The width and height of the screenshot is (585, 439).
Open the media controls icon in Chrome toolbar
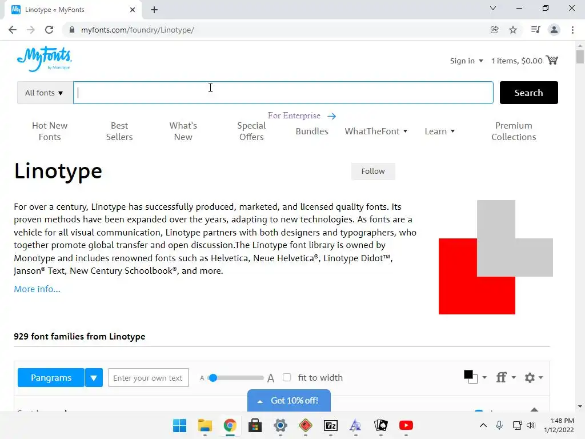[x=535, y=30]
